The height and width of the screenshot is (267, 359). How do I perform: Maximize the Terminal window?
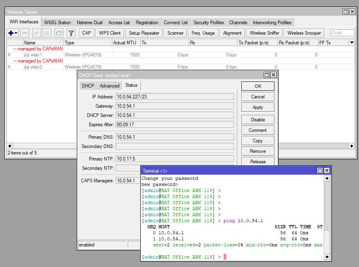coord(320,170)
